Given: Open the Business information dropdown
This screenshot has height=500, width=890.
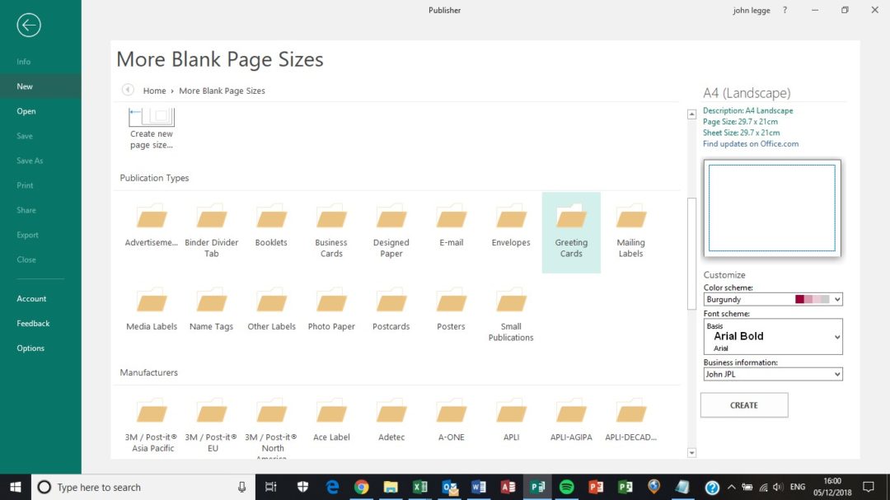Looking at the screenshot, I should point(772,374).
